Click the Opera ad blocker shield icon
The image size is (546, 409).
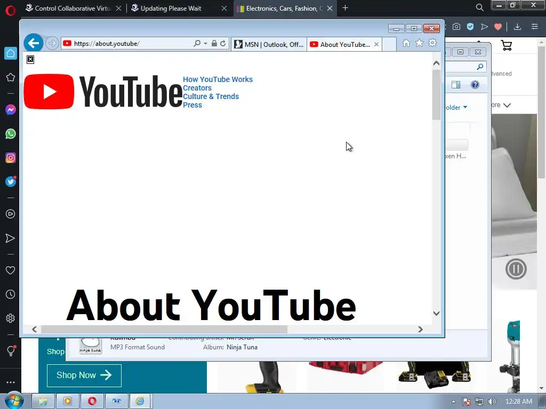point(470,27)
